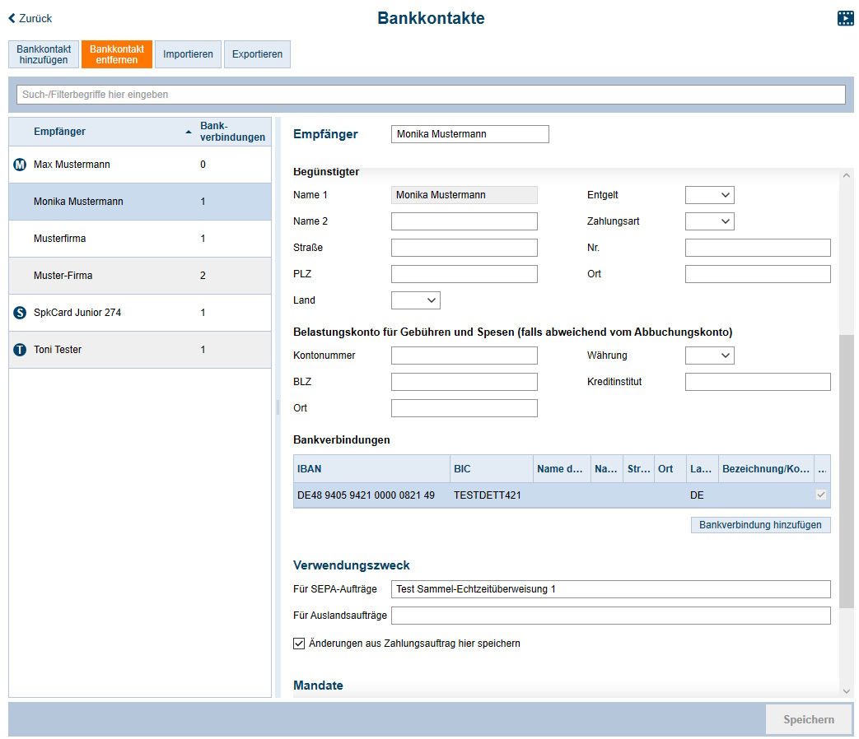Select SpkCard Junior 274 in the list
This screenshot has width=859, height=739.
click(140, 313)
